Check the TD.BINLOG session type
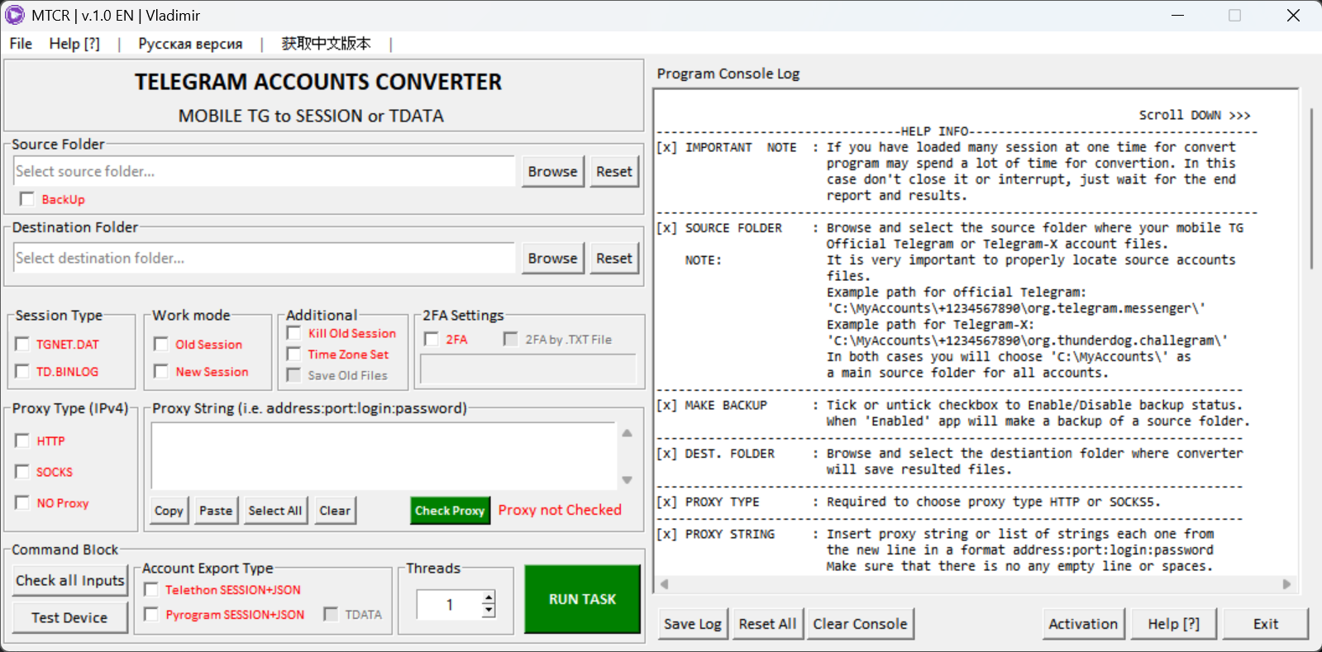 point(22,372)
